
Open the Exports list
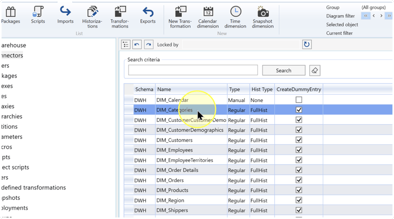(148, 15)
